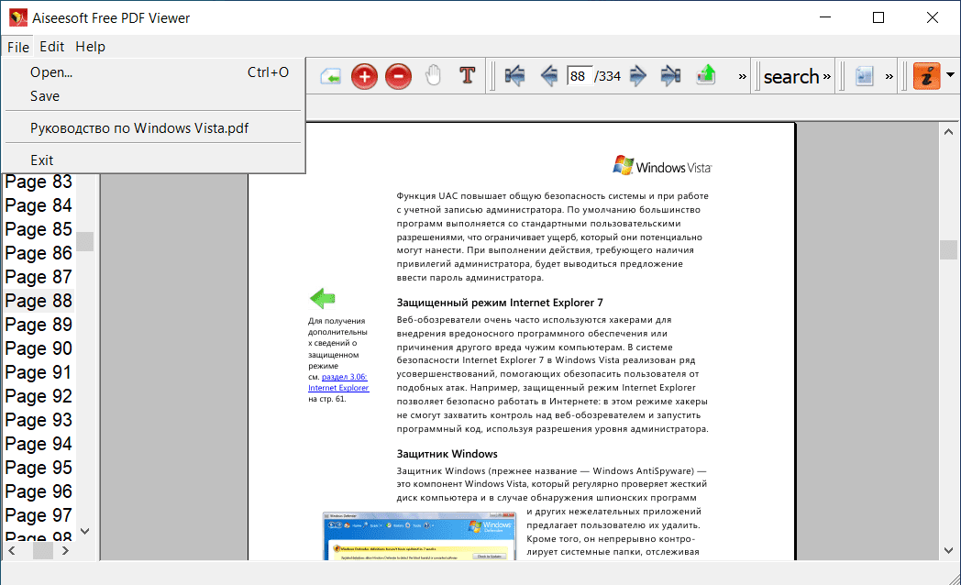Open the Edit menu

52,47
